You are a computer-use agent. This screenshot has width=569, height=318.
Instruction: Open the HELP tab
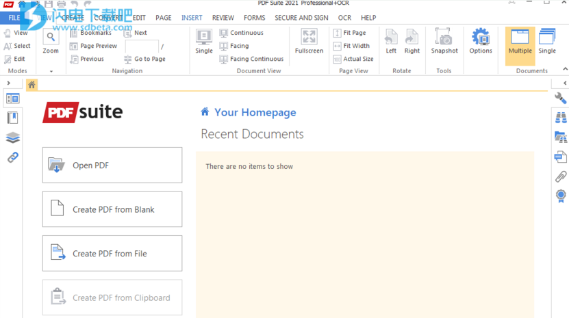point(368,18)
